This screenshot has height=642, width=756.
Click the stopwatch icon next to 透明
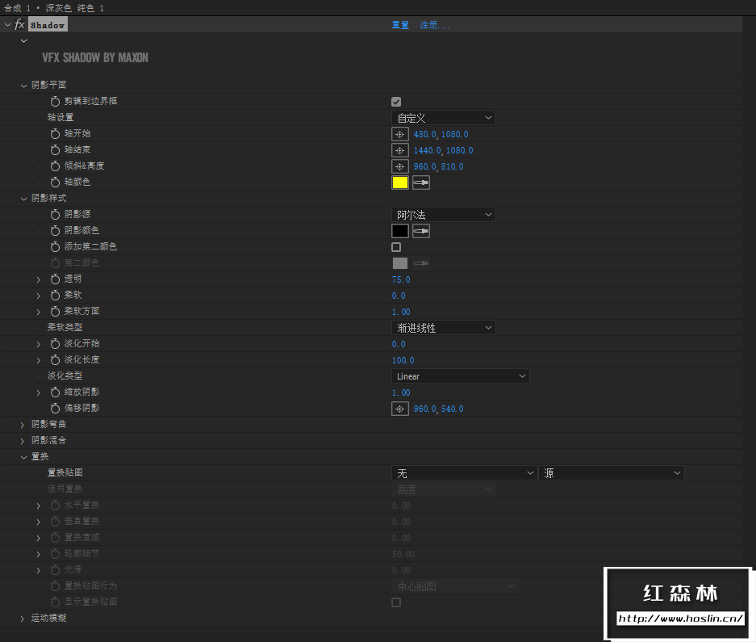click(x=54, y=279)
